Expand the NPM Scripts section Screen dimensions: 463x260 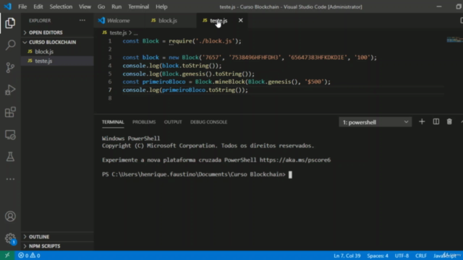coord(57,246)
